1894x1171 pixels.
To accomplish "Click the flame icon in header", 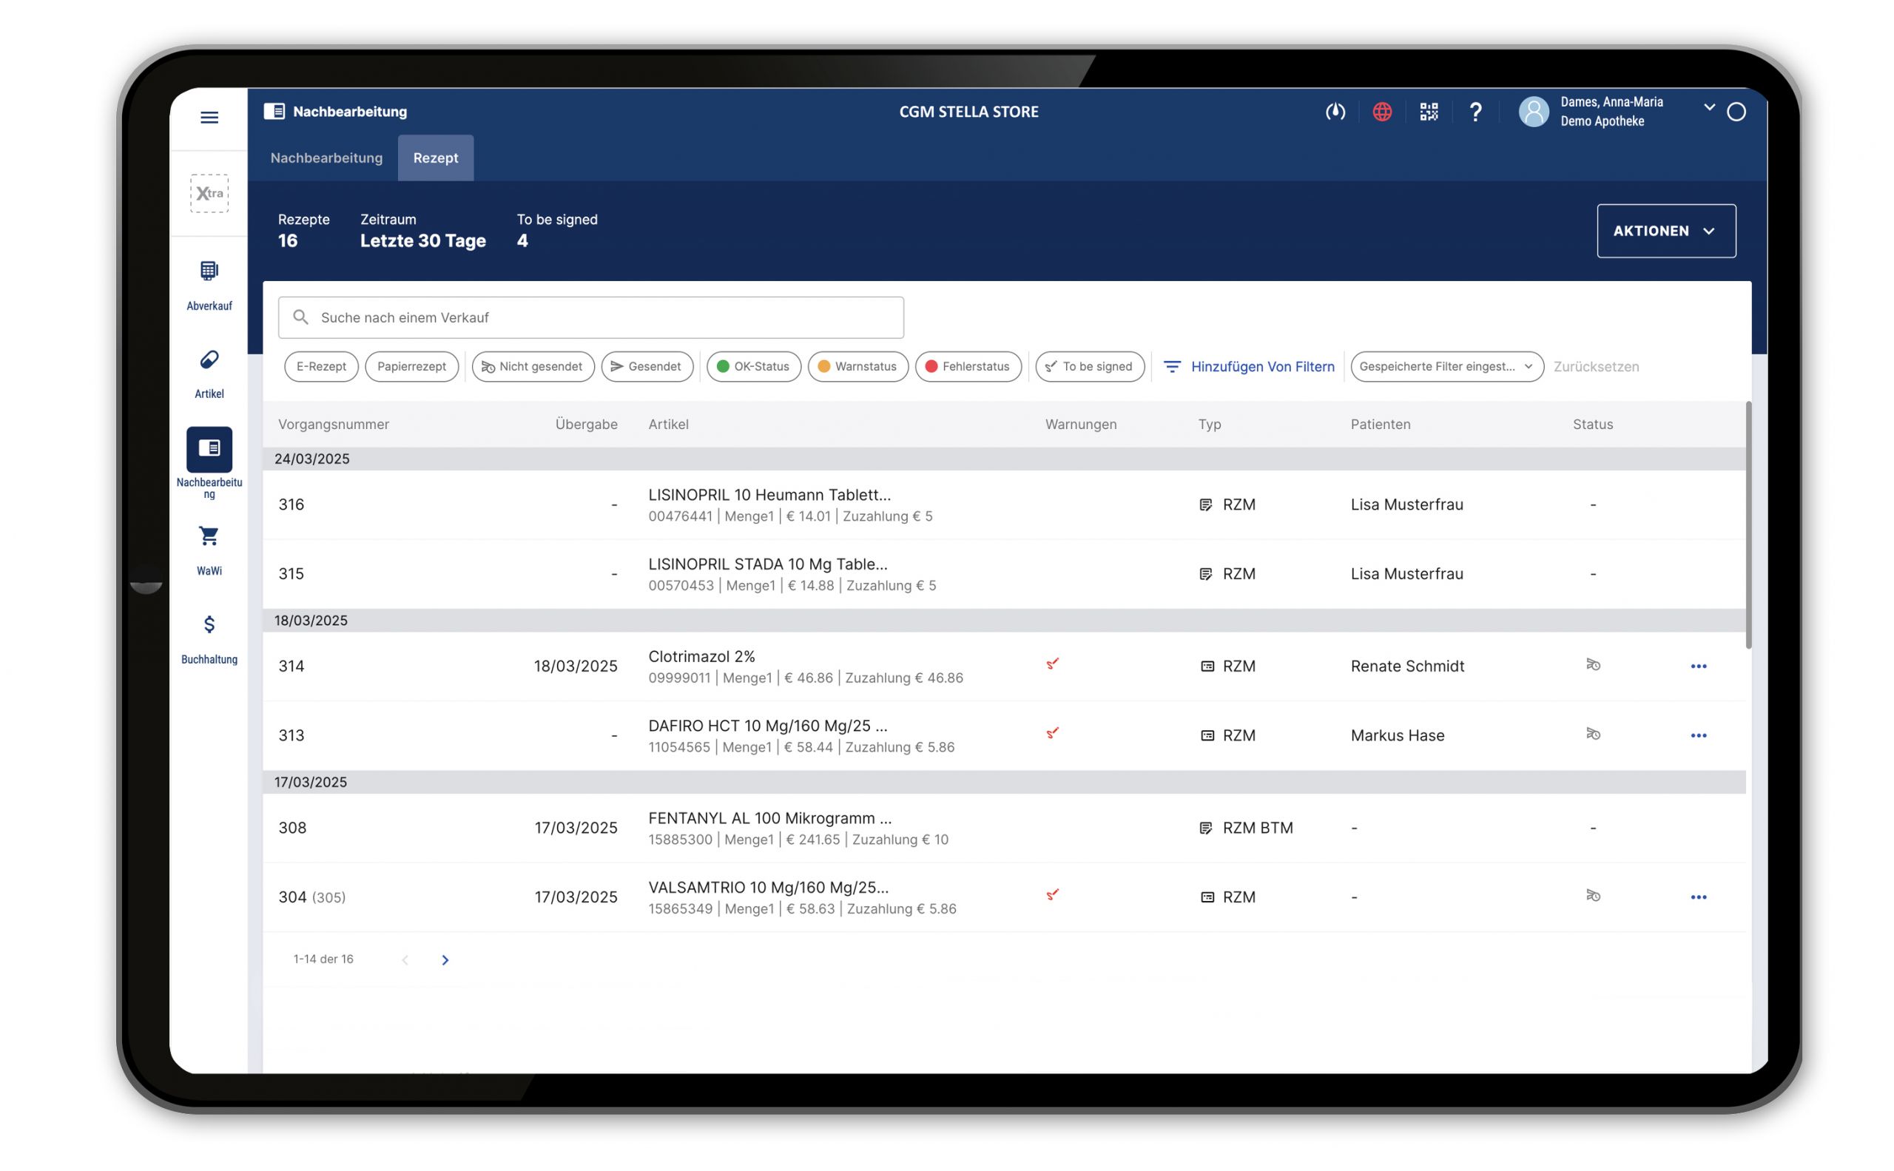I will (1335, 112).
